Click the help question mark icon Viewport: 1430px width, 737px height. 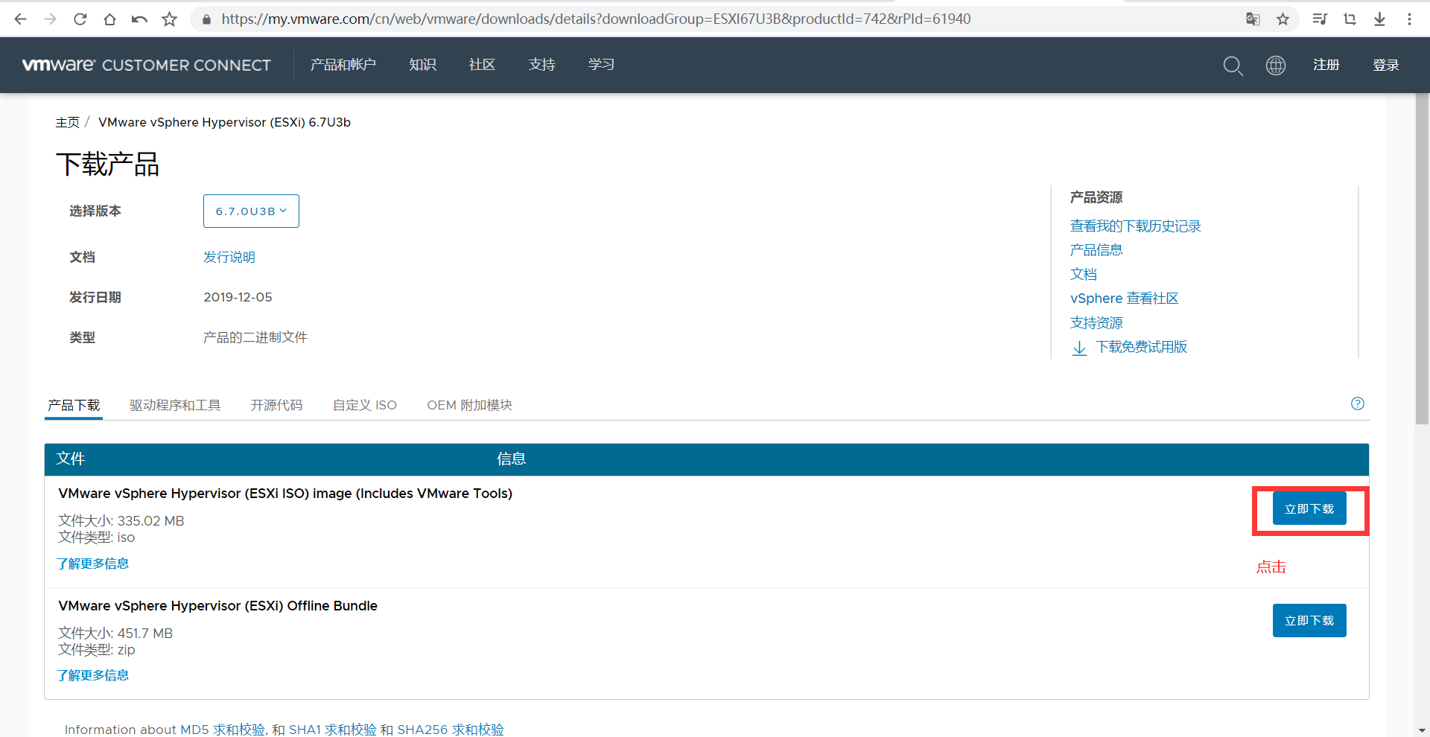point(1358,403)
